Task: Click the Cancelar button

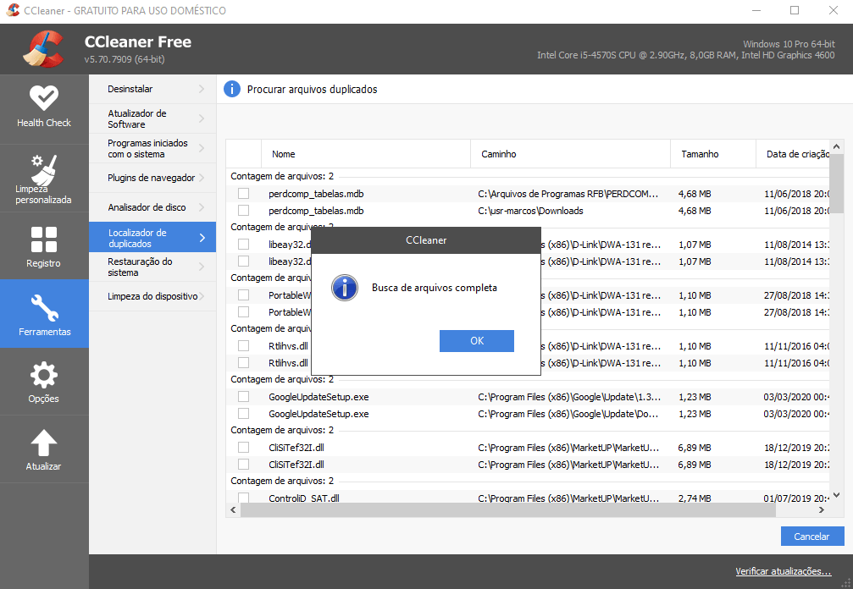Action: click(x=812, y=537)
